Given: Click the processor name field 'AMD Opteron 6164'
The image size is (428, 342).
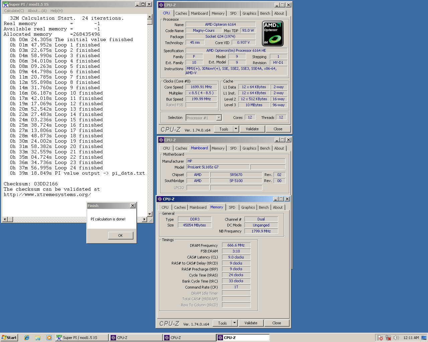Looking at the screenshot, I should point(220,24).
